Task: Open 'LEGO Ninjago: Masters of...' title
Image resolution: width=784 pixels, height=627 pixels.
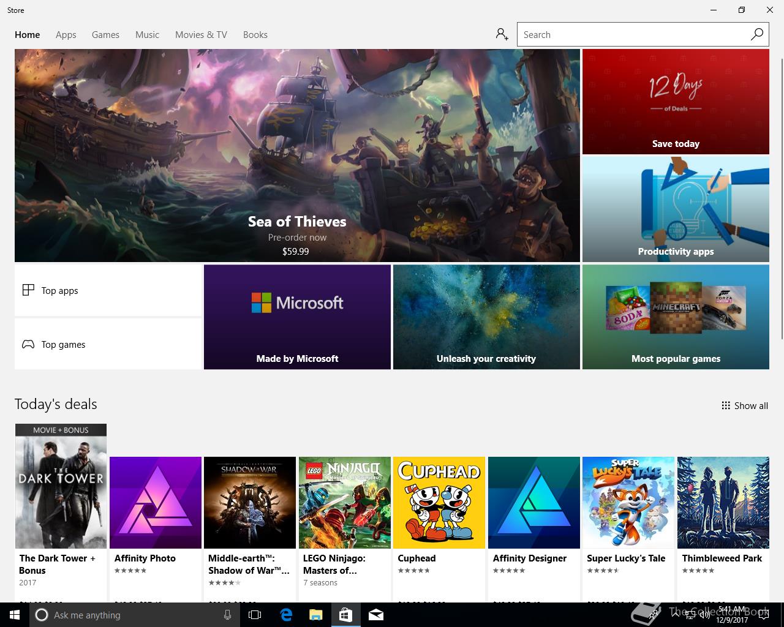Action: (x=334, y=564)
